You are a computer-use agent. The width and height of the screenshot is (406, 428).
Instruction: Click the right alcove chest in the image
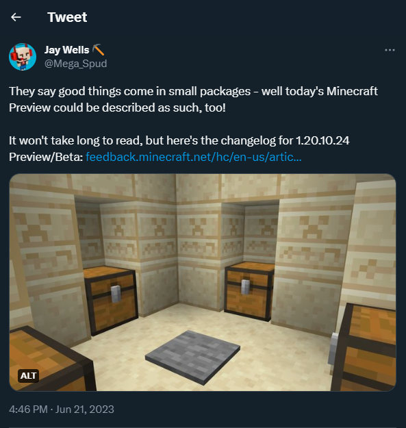[x=249, y=291]
